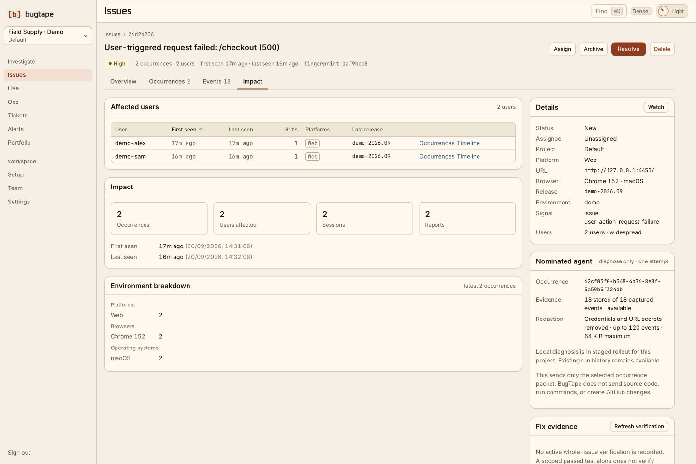This screenshot has width=696, height=464.
Task: Click Web platform badge in demo-alex row
Action: coord(313,143)
